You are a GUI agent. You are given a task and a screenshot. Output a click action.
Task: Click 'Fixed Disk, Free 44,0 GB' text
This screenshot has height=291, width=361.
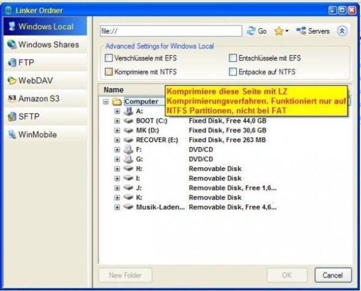(227, 121)
